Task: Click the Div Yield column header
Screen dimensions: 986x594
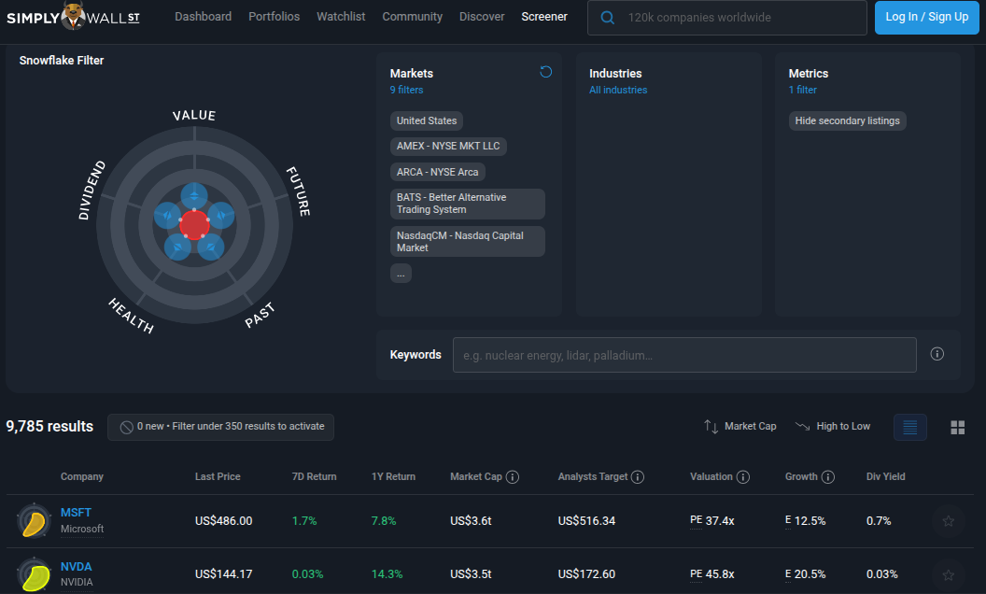Action: (885, 477)
